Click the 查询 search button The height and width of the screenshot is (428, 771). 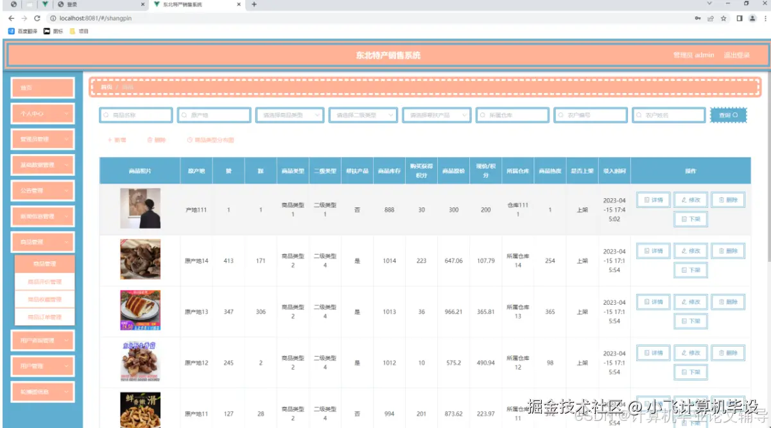tap(729, 115)
